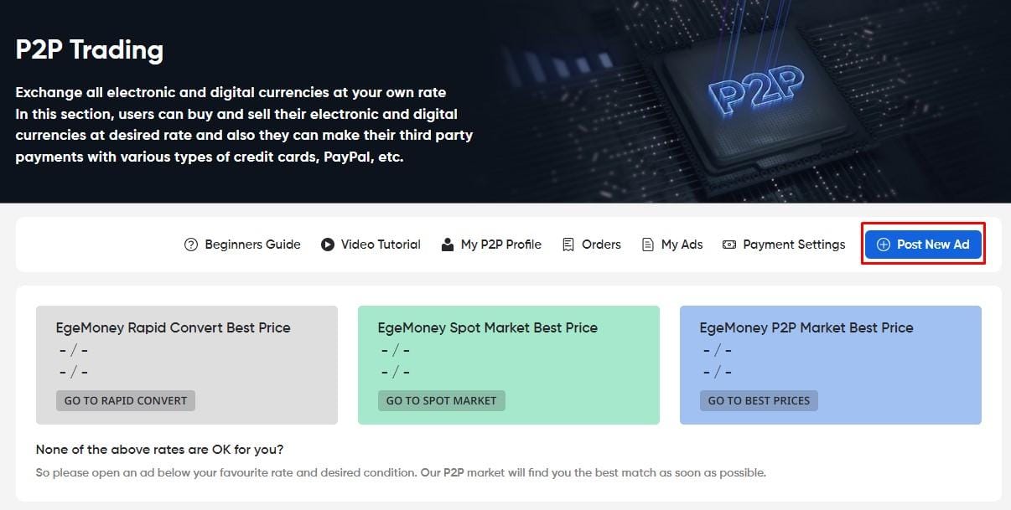Viewport: 1011px width, 510px height.
Task: Open the Beginners Guide
Action: tap(252, 244)
